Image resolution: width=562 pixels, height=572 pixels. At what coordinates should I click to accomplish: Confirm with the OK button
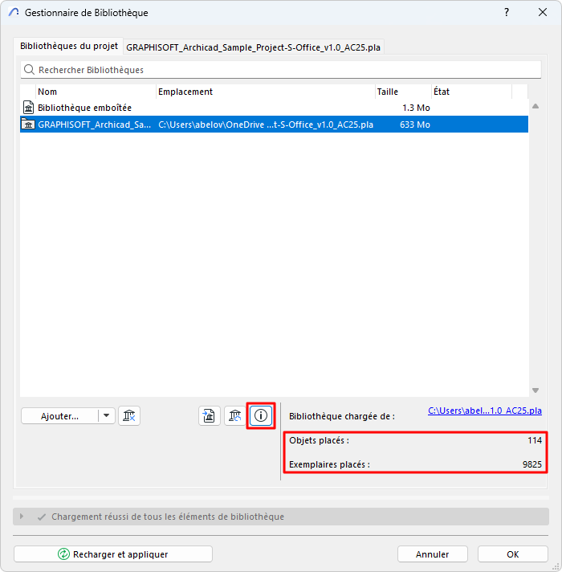tap(512, 554)
